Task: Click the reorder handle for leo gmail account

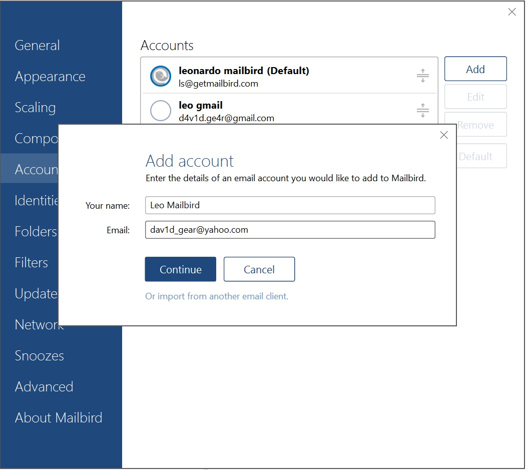Action: (422, 110)
